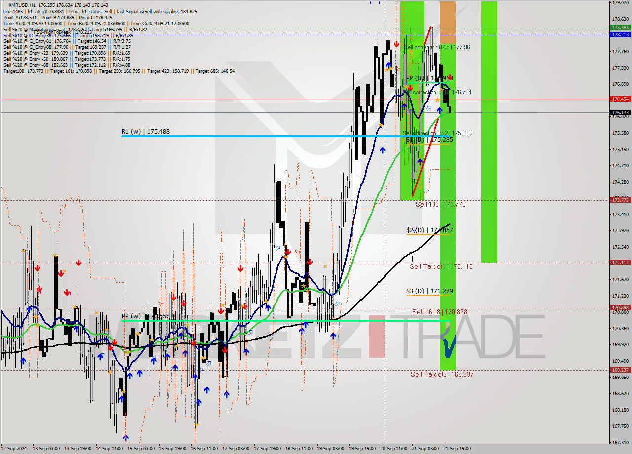The width and height of the screenshot is (632, 454).
Task: Click the '16 Sep 11:00' time label
Action: (x=204, y=449)
